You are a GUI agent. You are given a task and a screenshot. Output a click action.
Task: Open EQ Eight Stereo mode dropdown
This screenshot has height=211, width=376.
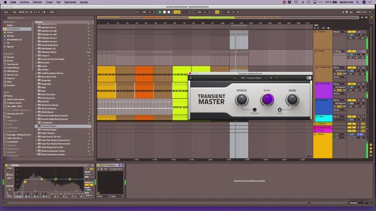pos(89,174)
